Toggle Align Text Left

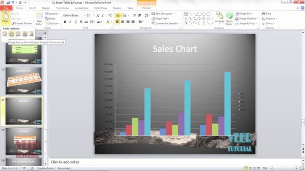(x=117, y=22)
